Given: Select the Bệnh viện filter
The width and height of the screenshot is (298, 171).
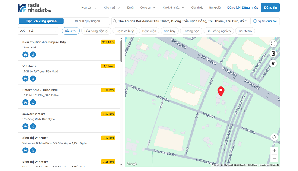Looking at the screenshot, I should (149, 31).
